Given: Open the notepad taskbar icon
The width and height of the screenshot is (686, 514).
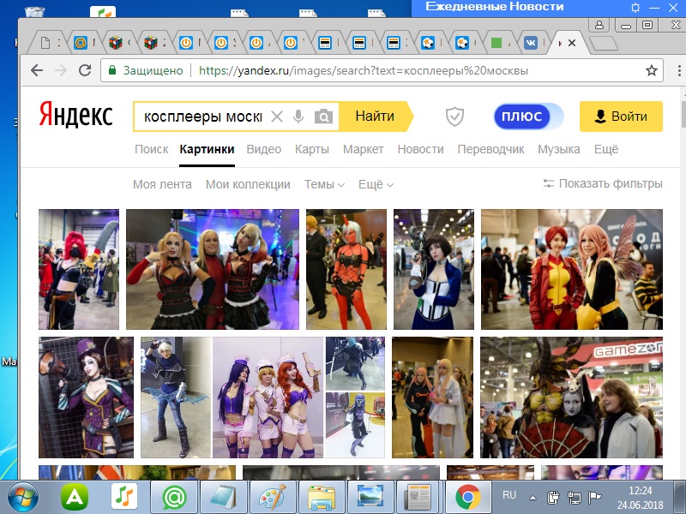Looking at the screenshot, I should coord(224,498).
